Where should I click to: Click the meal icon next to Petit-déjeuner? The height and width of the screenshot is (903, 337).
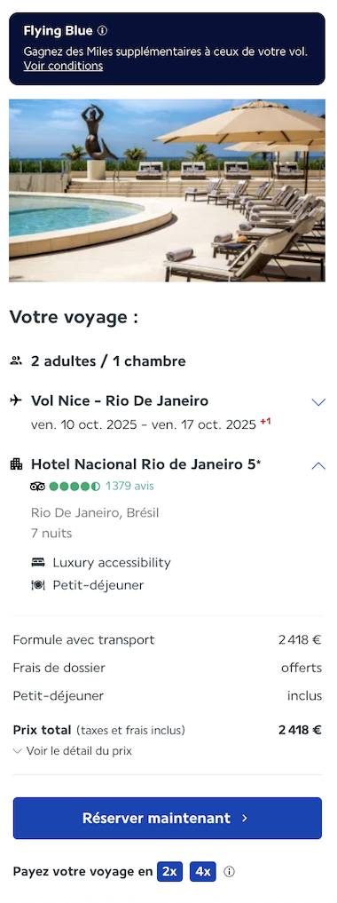pyautogui.click(x=38, y=585)
